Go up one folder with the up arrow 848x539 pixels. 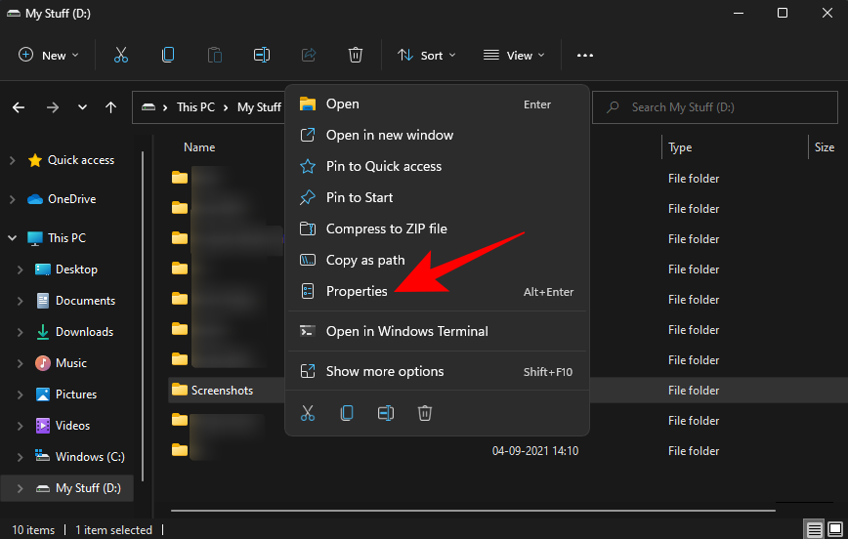tap(110, 107)
